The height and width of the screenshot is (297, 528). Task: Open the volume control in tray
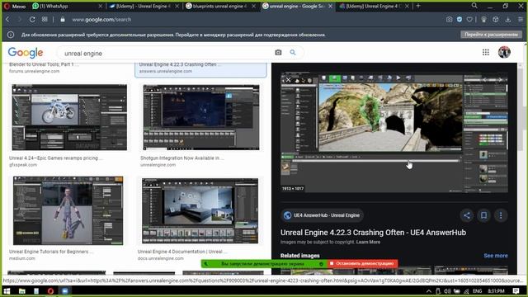(x=447, y=291)
